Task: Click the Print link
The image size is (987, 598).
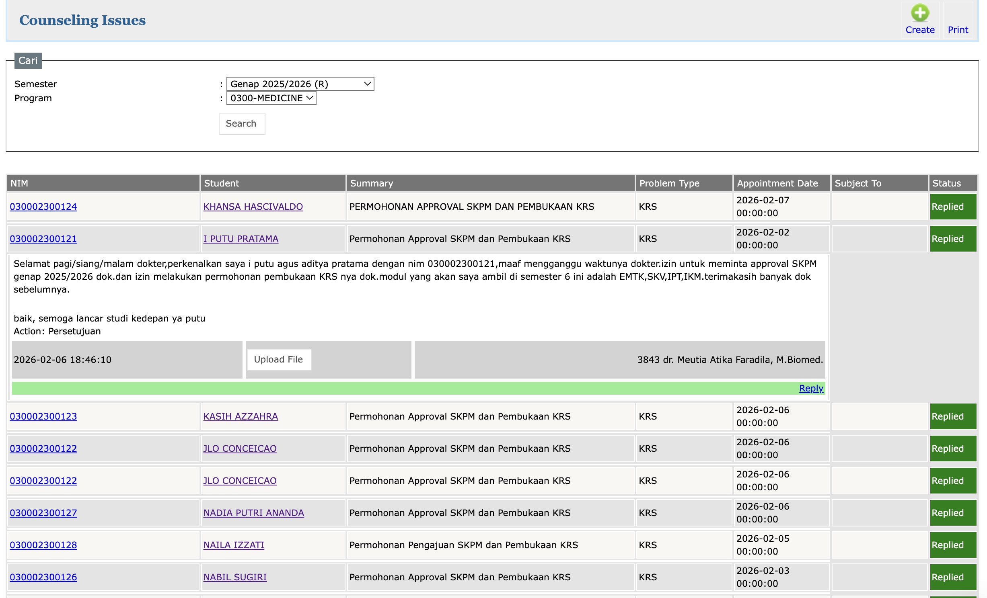Action: click(958, 30)
